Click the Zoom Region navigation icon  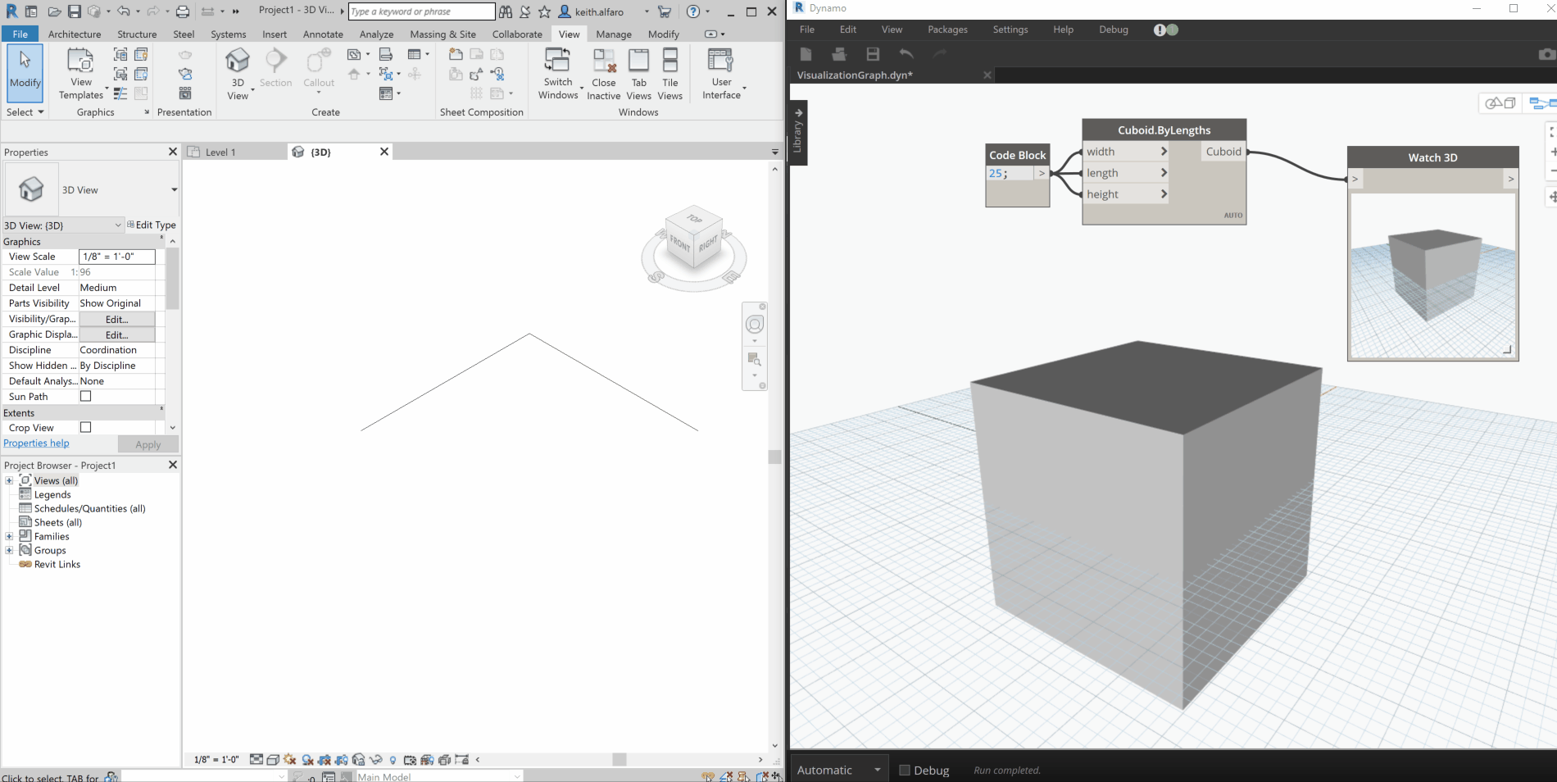(755, 360)
